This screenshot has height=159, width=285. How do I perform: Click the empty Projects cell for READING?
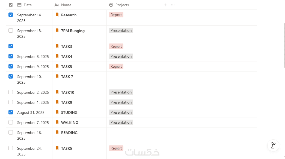pyautogui.click(x=134, y=135)
